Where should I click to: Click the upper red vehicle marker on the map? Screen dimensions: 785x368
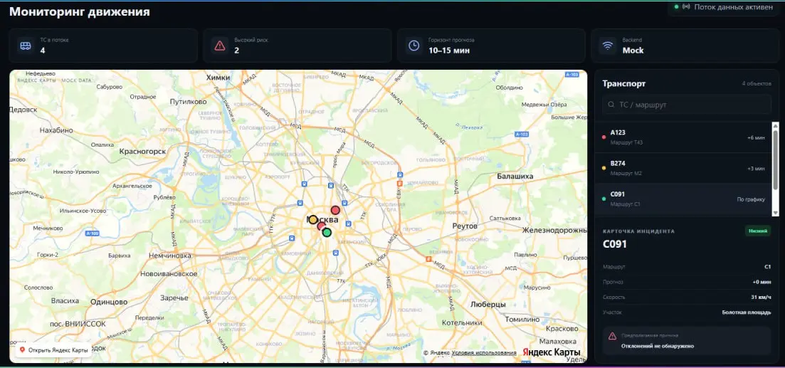335,210
